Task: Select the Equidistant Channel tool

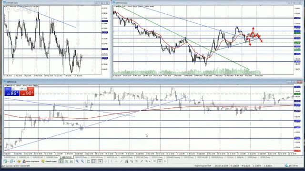Action: (126, 161)
